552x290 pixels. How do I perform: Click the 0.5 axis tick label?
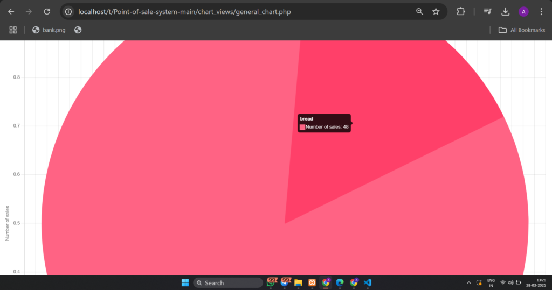pos(17,223)
